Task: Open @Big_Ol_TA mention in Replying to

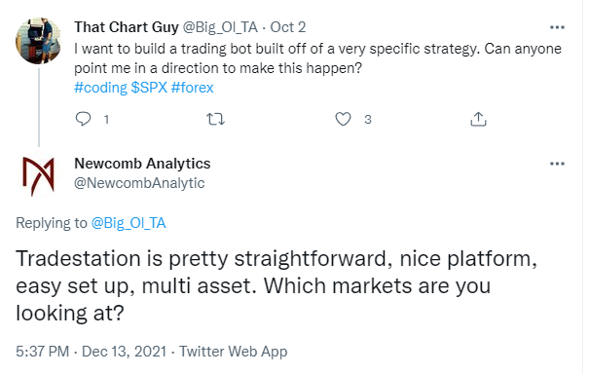Action: pyautogui.click(x=129, y=223)
